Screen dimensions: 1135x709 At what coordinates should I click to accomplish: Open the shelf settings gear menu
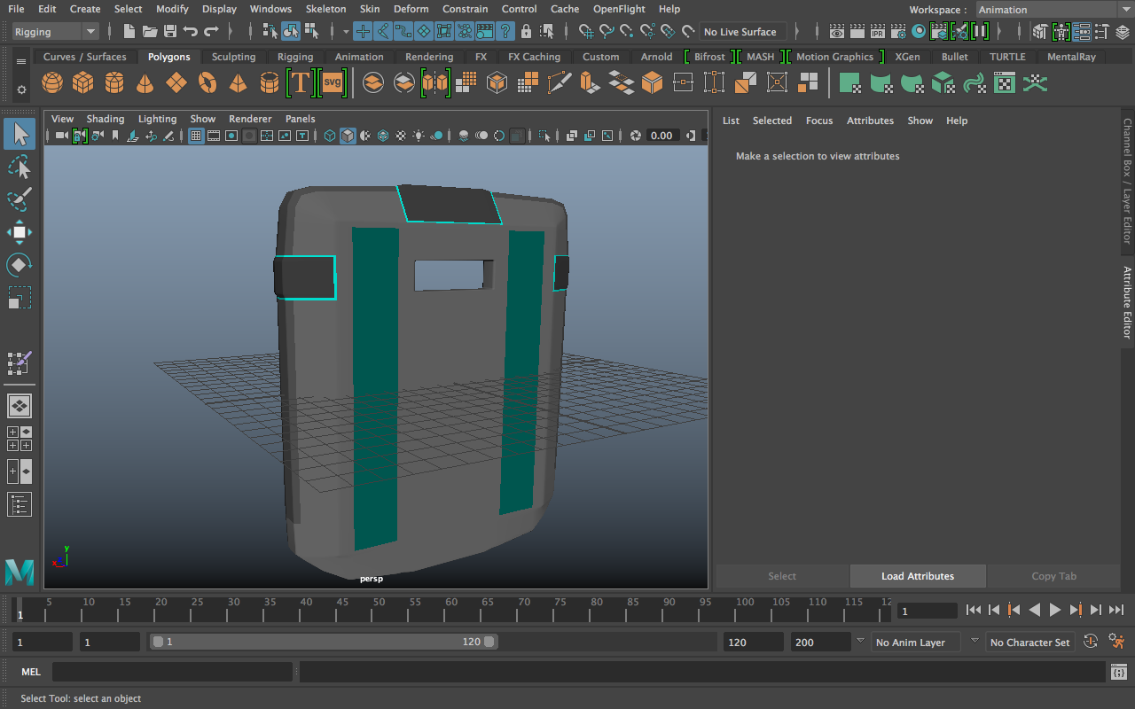point(21,90)
